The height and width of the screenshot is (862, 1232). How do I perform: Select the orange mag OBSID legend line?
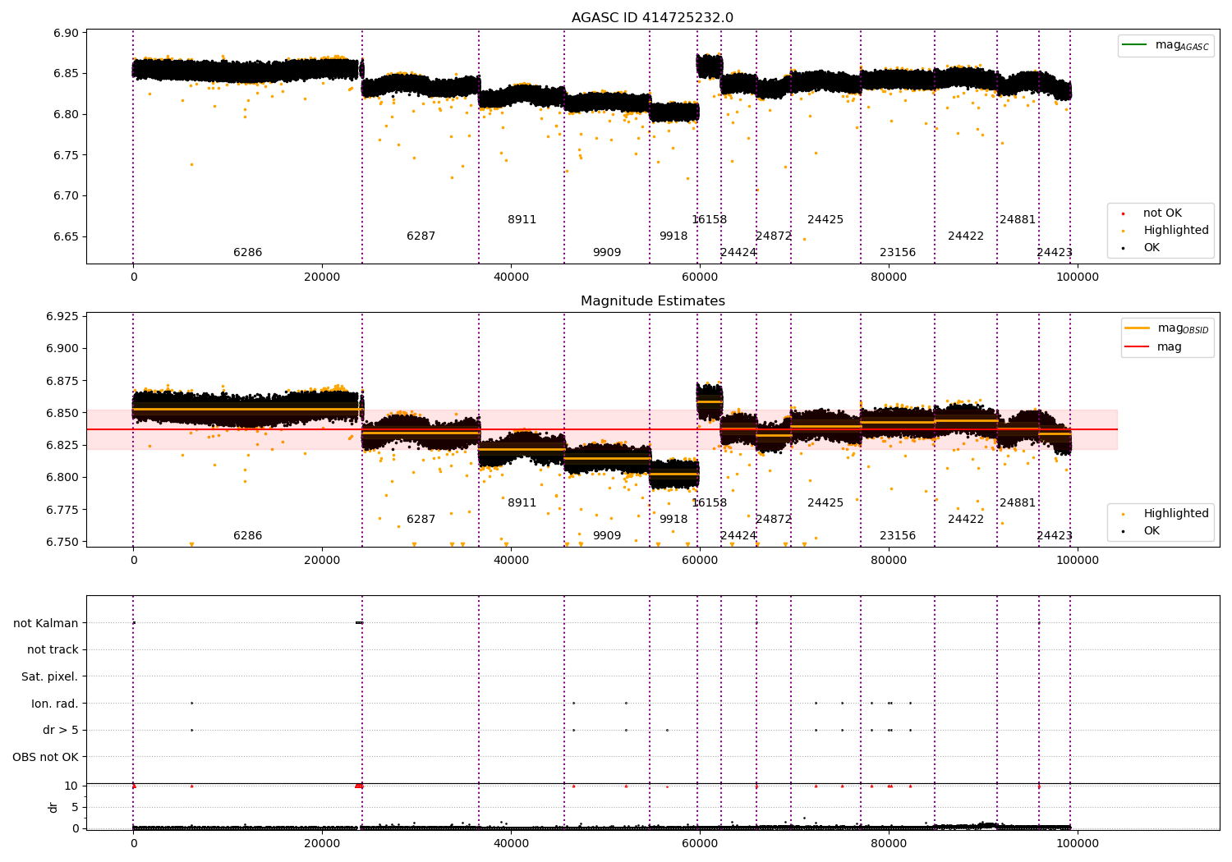click(x=1137, y=328)
